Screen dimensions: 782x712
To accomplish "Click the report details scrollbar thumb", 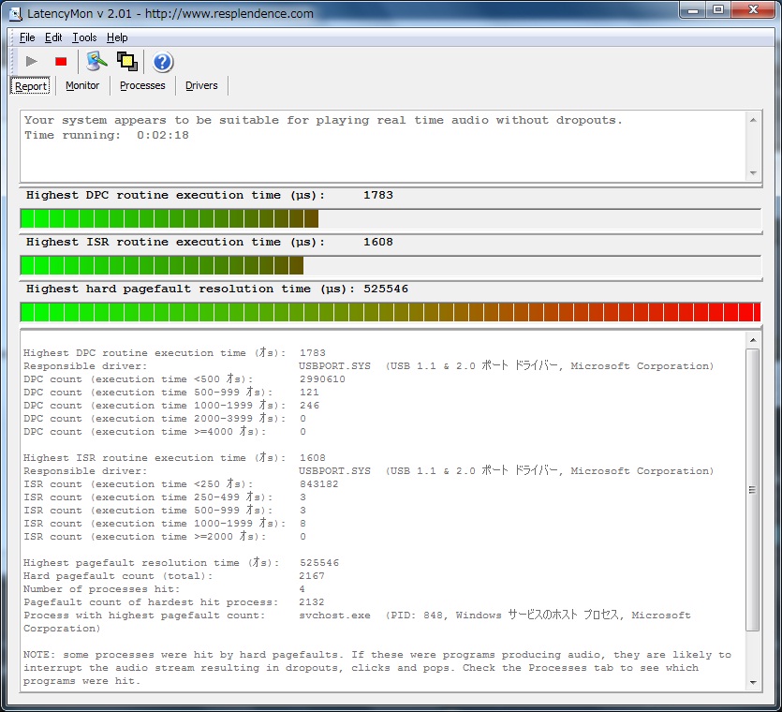I will [x=753, y=490].
